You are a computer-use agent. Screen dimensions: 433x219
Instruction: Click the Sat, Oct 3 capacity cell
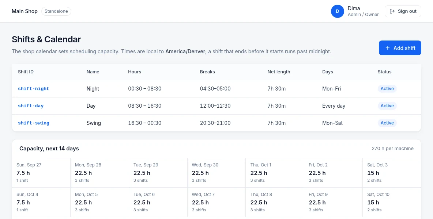(x=392, y=173)
